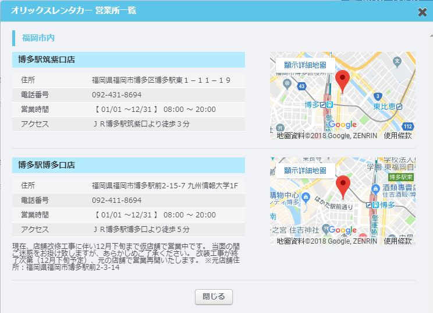433x313 pixels.
Task: Open 顯示詳細地圖 link on the 筑紫口店 map
Action: click(x=305, y=65)
